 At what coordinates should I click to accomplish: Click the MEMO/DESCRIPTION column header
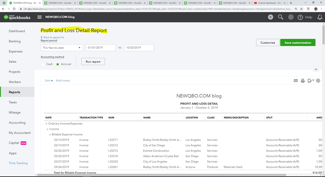pyautogui.click(x=236, y=117)
